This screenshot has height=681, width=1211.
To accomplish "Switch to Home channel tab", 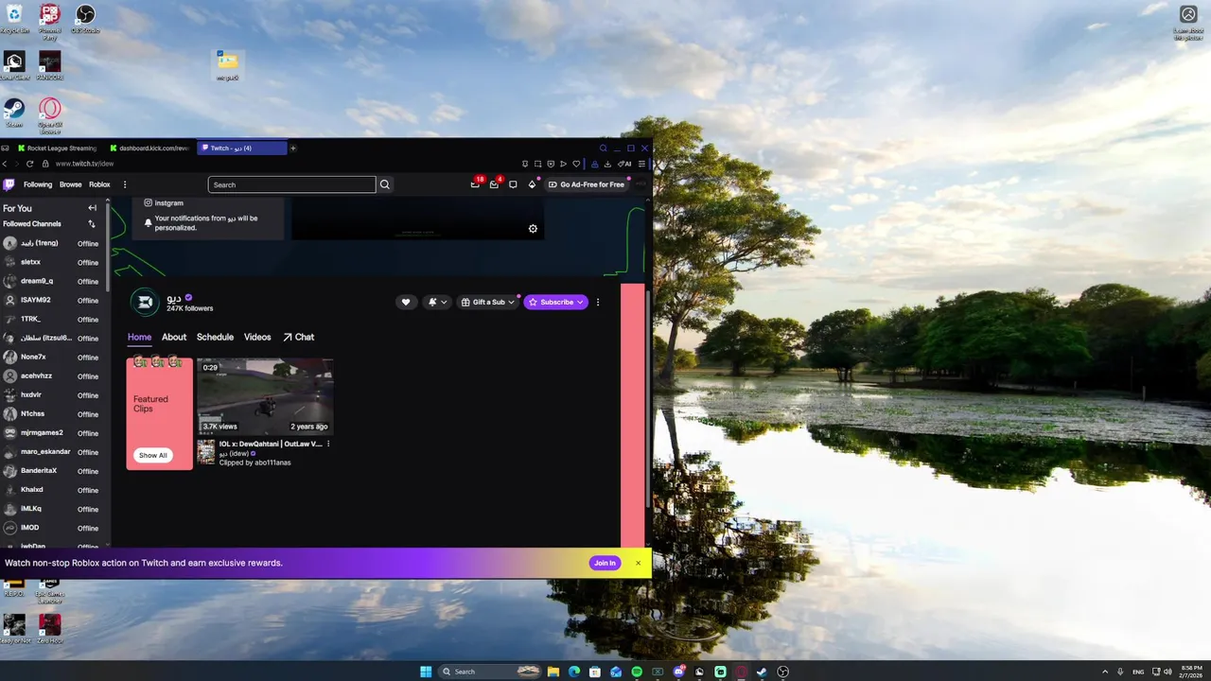I will pyautogui.click(x=139, y=337).
